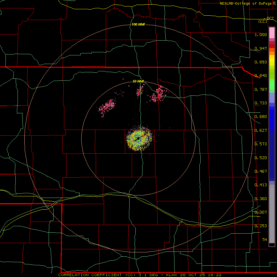Click the 50 NMI range ring label

pyautogui.click(x=138, y=82)
